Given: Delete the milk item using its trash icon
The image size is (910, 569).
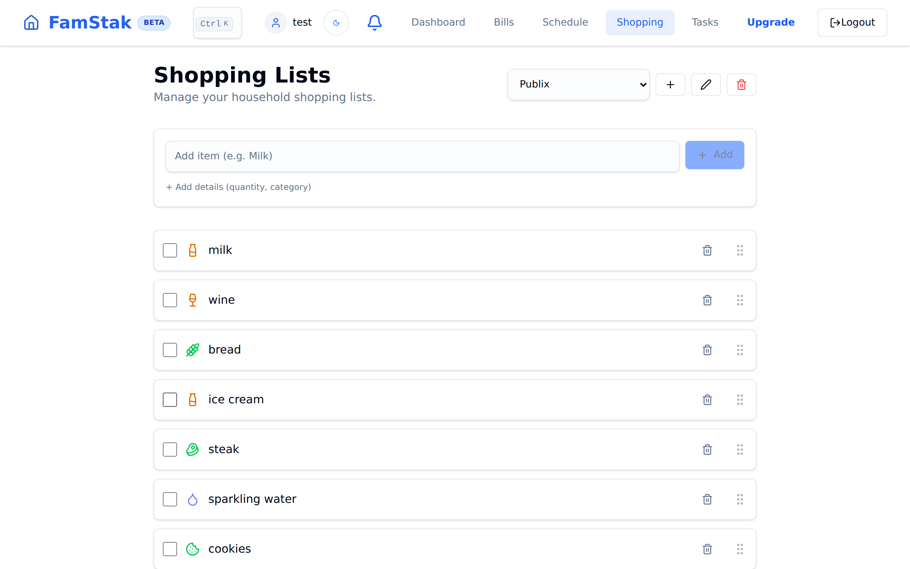Looking at the screenshot, I should [x=707, y=250].
